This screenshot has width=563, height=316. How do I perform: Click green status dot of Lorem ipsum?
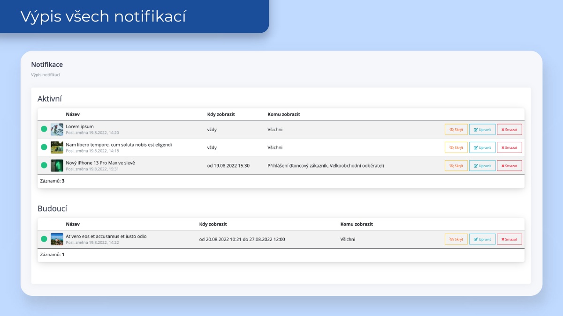[x=44, y=129]
